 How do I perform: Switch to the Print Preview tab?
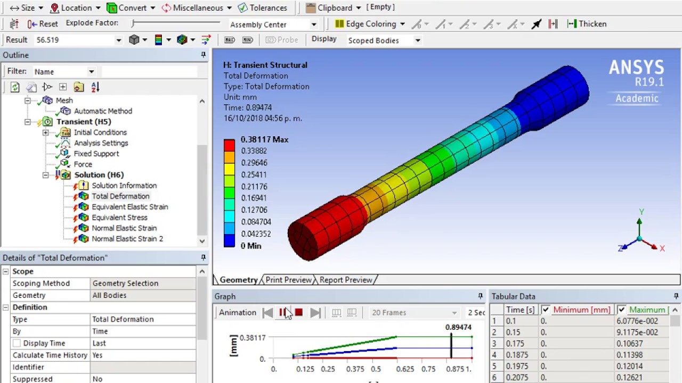(x=288, y=280)
